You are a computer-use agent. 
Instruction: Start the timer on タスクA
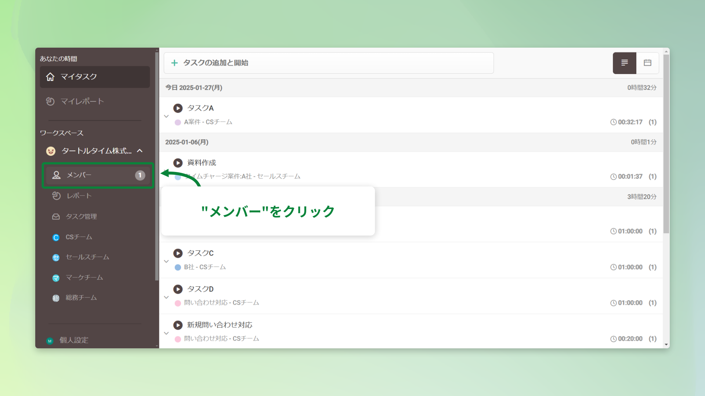point(178,108)
